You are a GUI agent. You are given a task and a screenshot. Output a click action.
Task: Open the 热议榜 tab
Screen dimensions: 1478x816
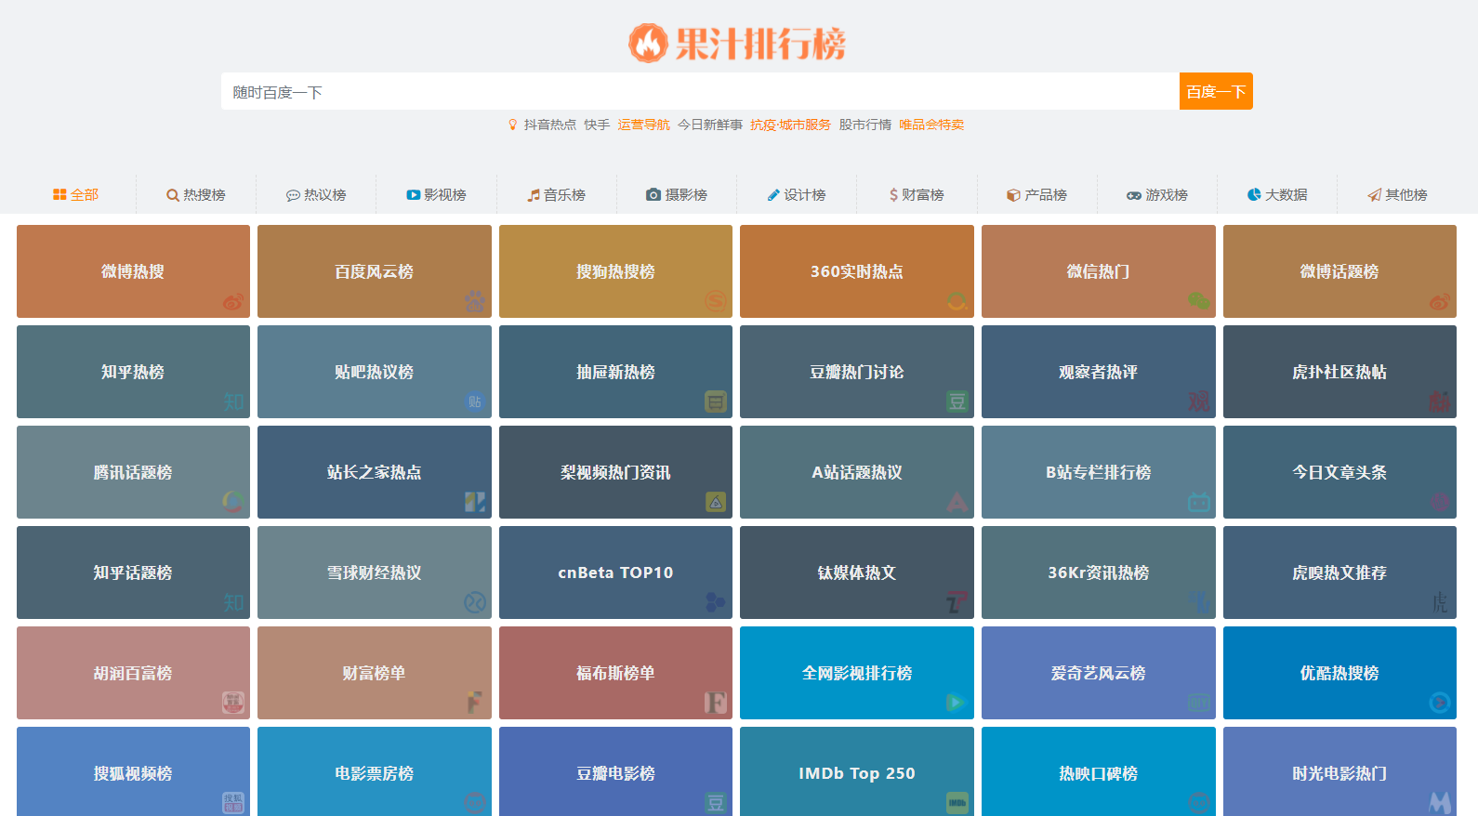pyautogui.click(x=316, y=194)
